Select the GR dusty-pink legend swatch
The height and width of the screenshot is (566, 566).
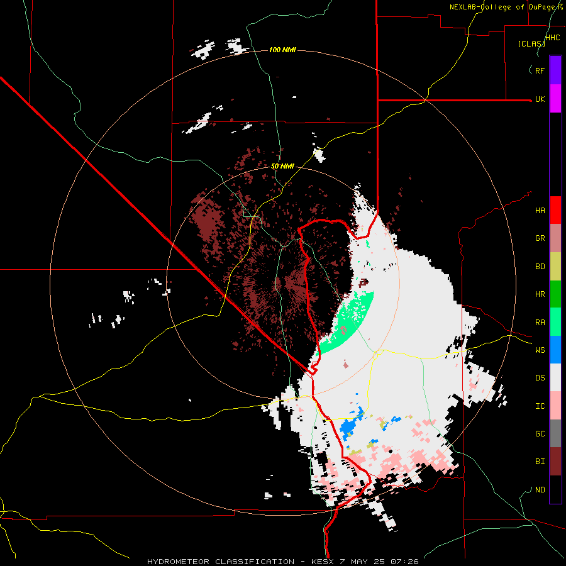(555, 238)
